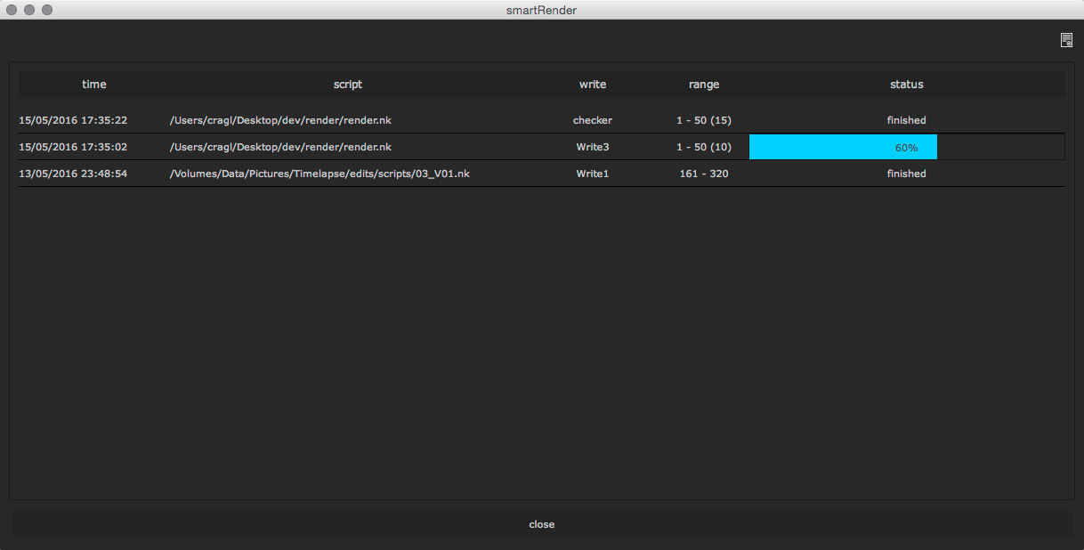Select timestamp 13/05/2016 23:48:54

73,174
